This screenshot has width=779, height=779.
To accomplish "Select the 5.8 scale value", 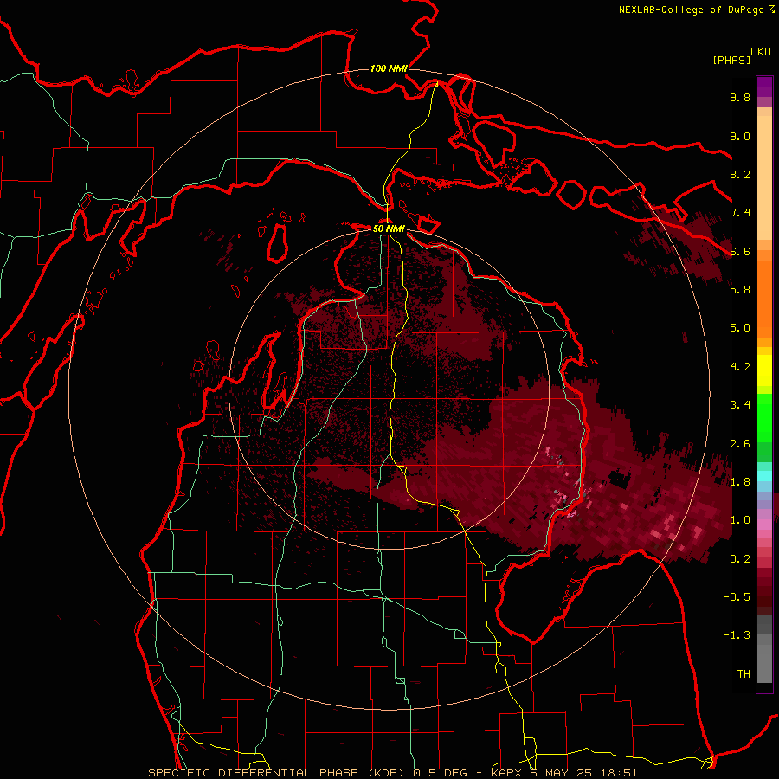I will click(x=740, y=290).
